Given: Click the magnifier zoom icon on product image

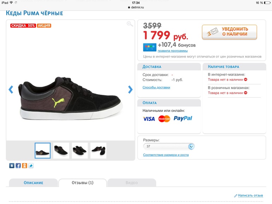Looking at the screenshot, I should pos(130,24).
